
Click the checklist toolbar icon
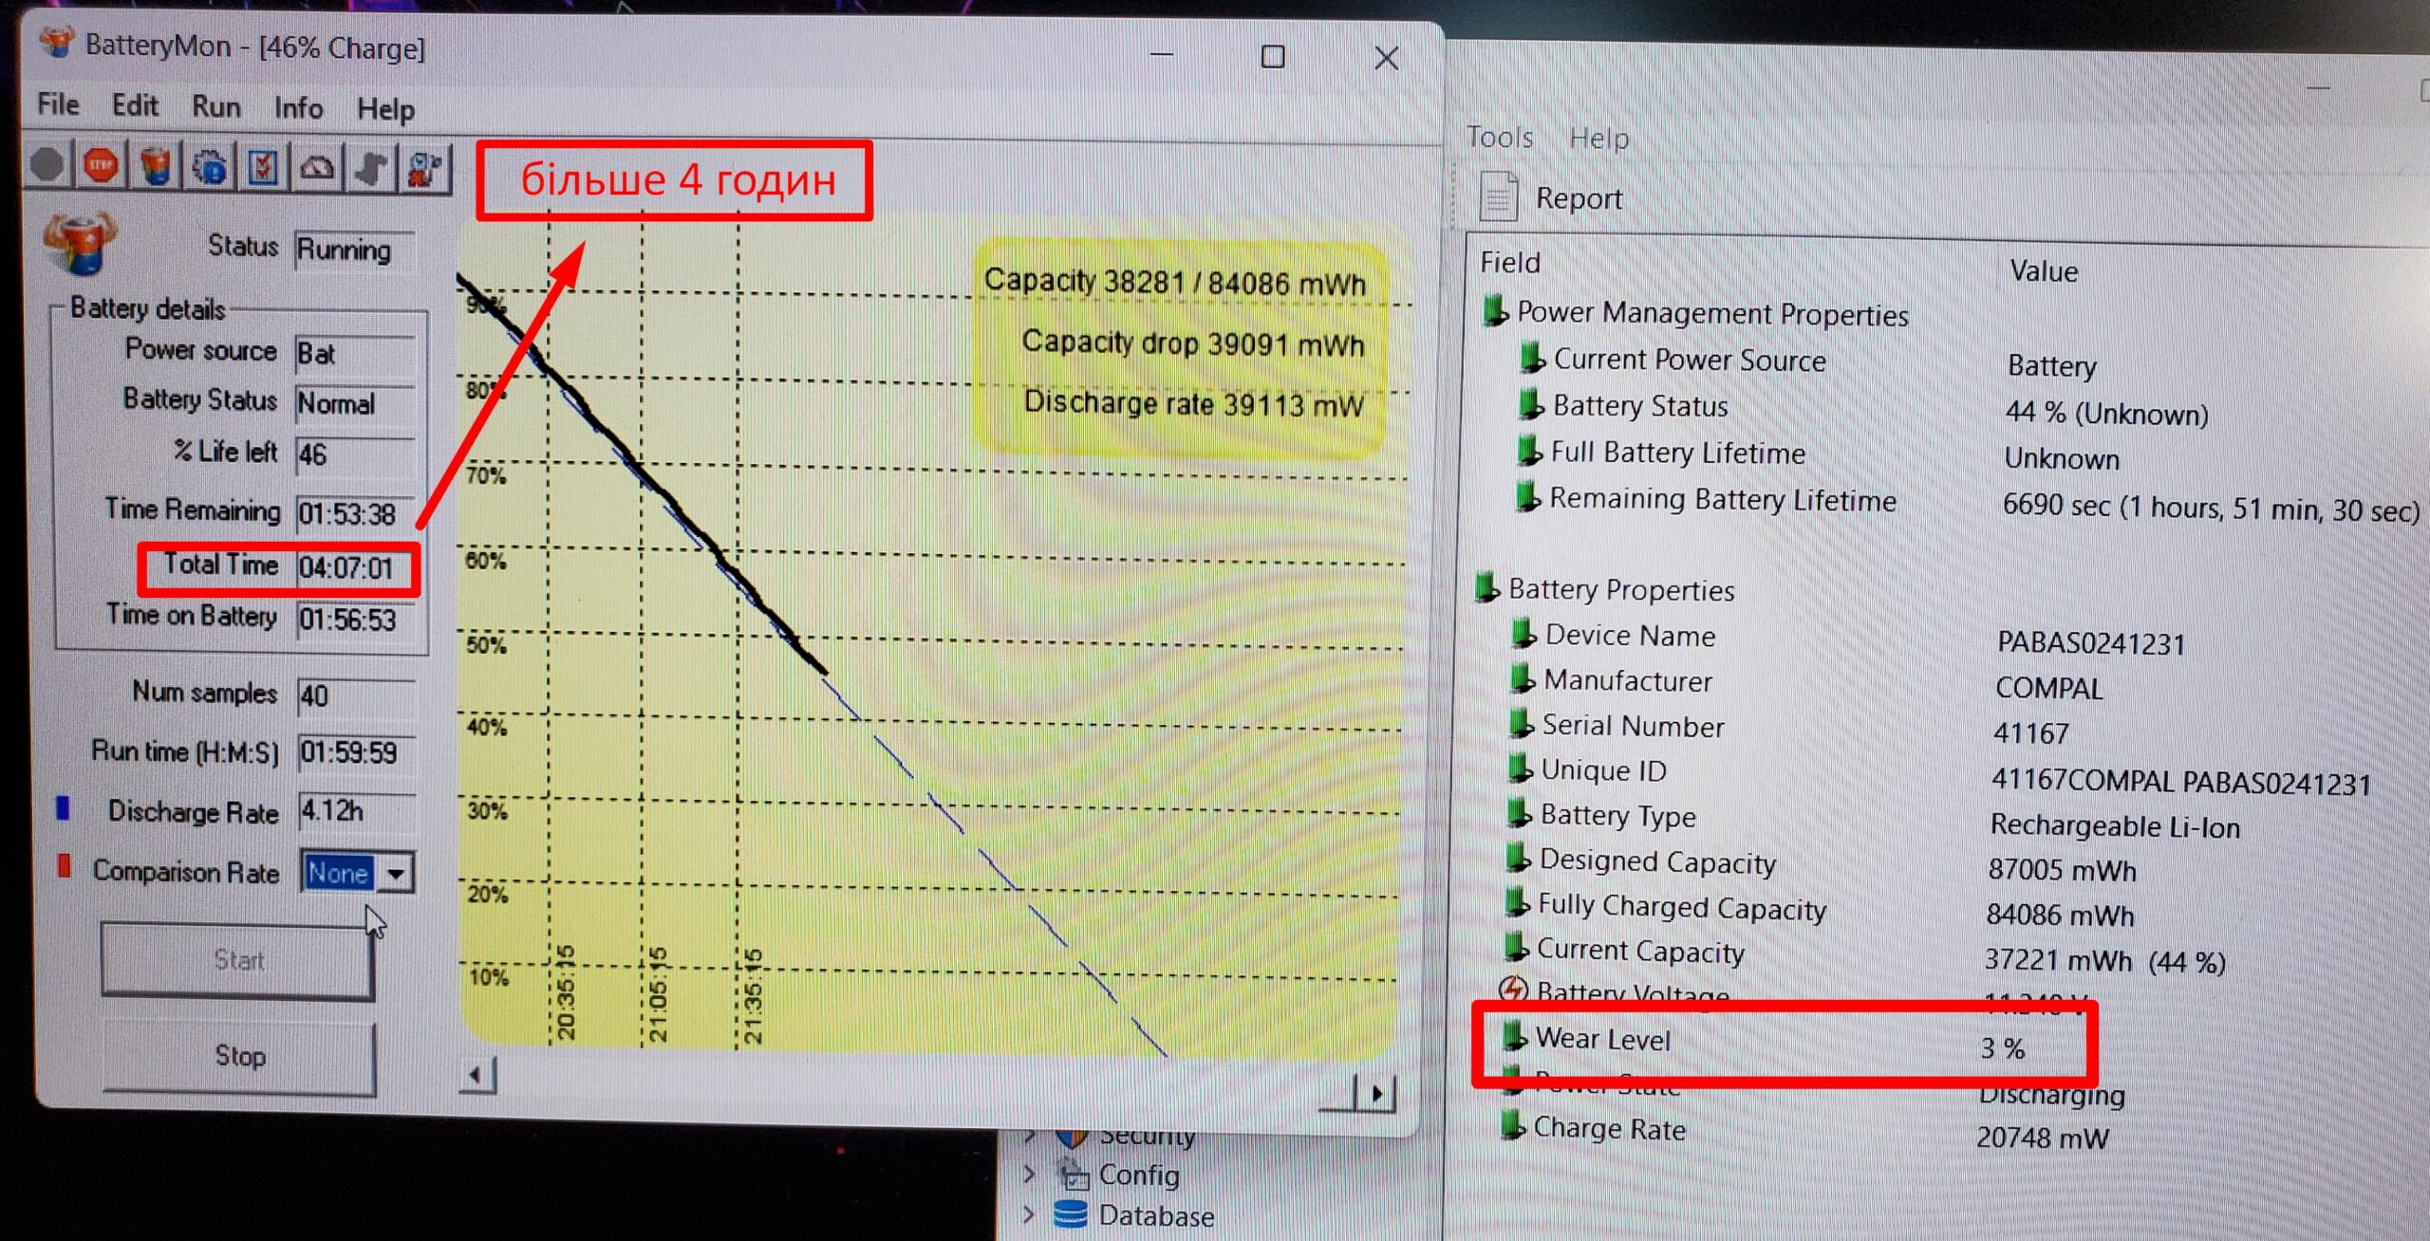[263, 169]
